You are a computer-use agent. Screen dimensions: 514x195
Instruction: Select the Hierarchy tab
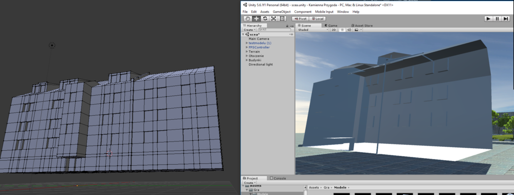(x=254, y=25)
